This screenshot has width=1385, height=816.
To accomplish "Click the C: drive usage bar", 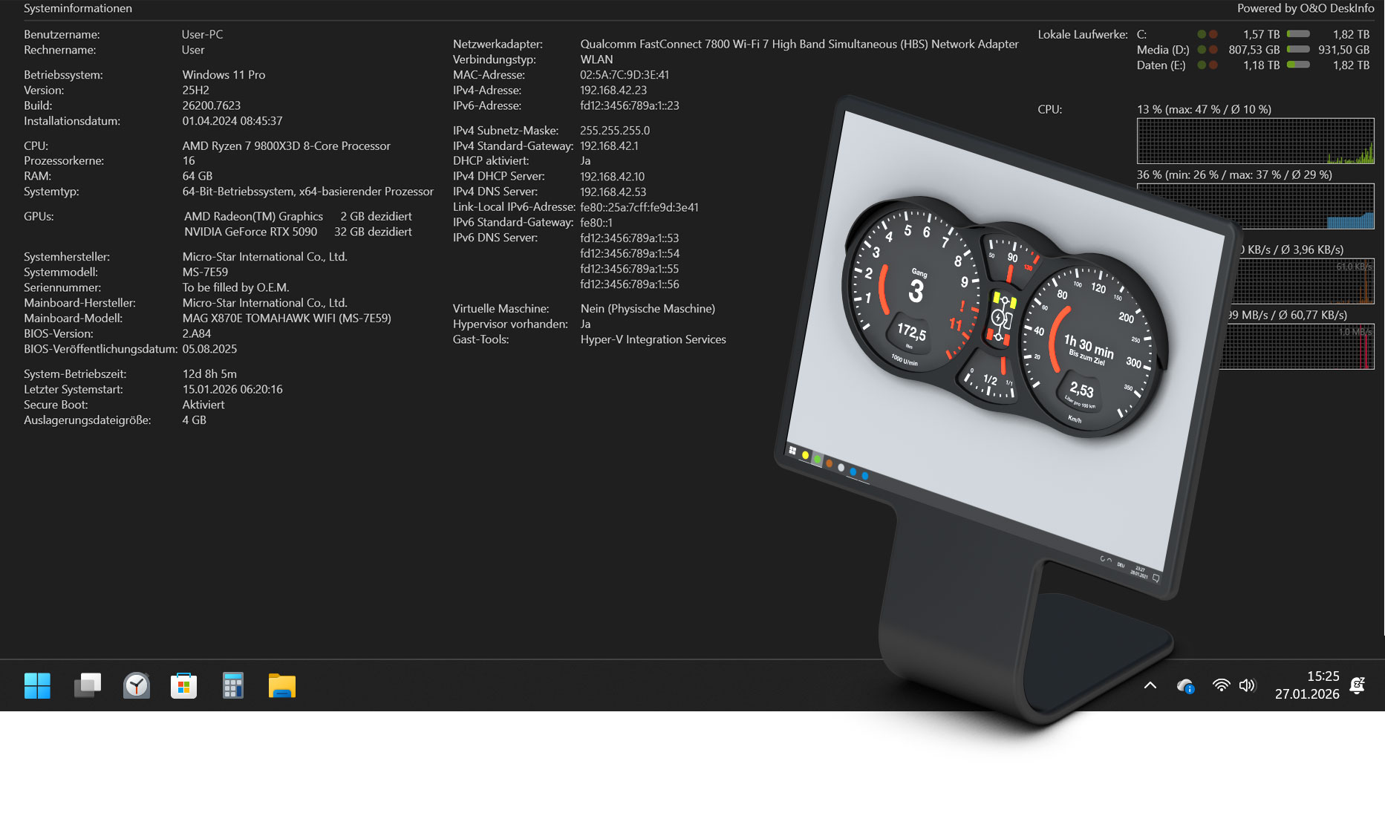I will [x=1299, y=33].
